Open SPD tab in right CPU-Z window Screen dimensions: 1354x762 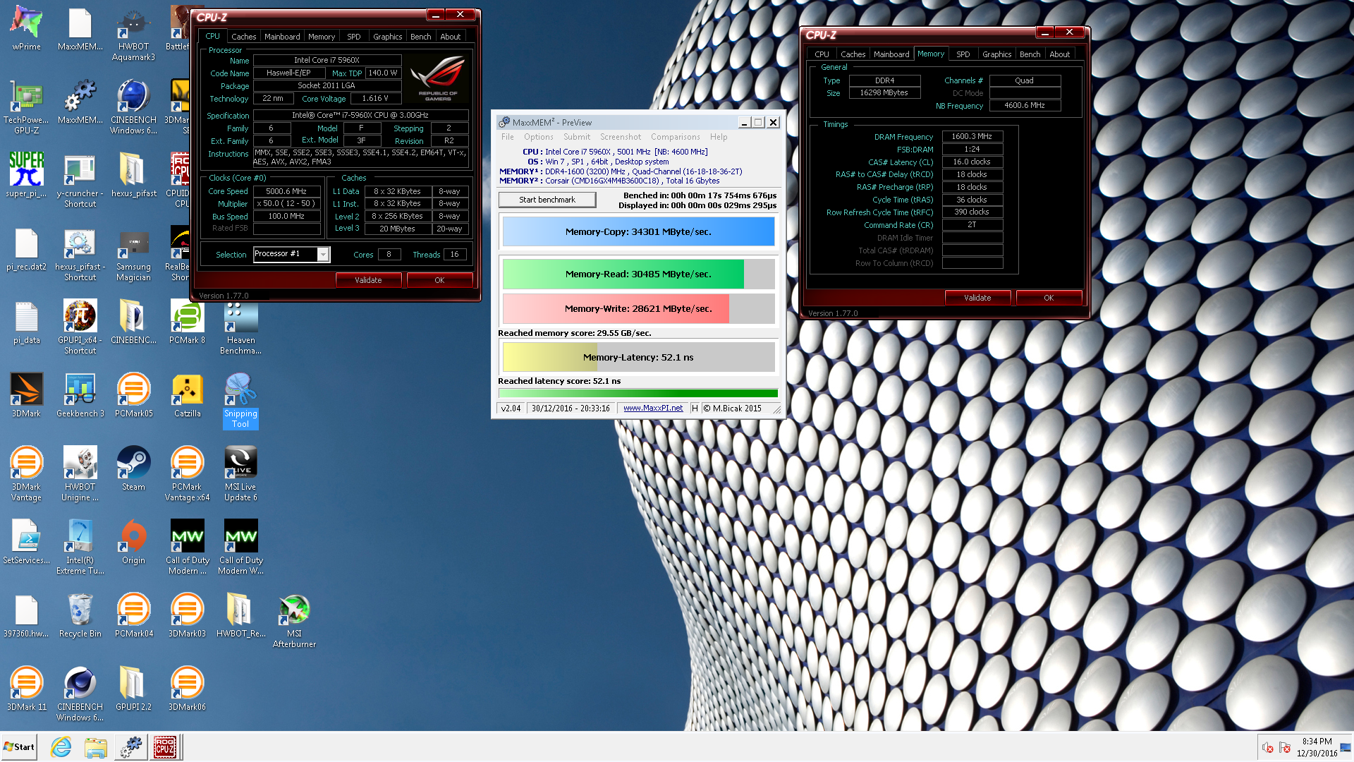pyautogui.click(x=963, y=54)
